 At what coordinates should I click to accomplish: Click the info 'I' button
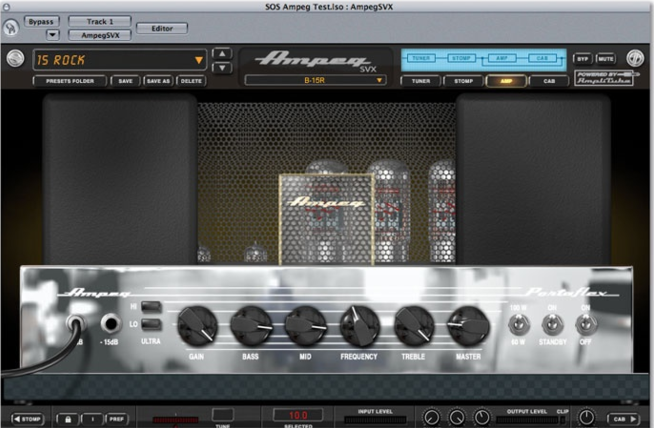pyautogui.click(x=92, y=419)
